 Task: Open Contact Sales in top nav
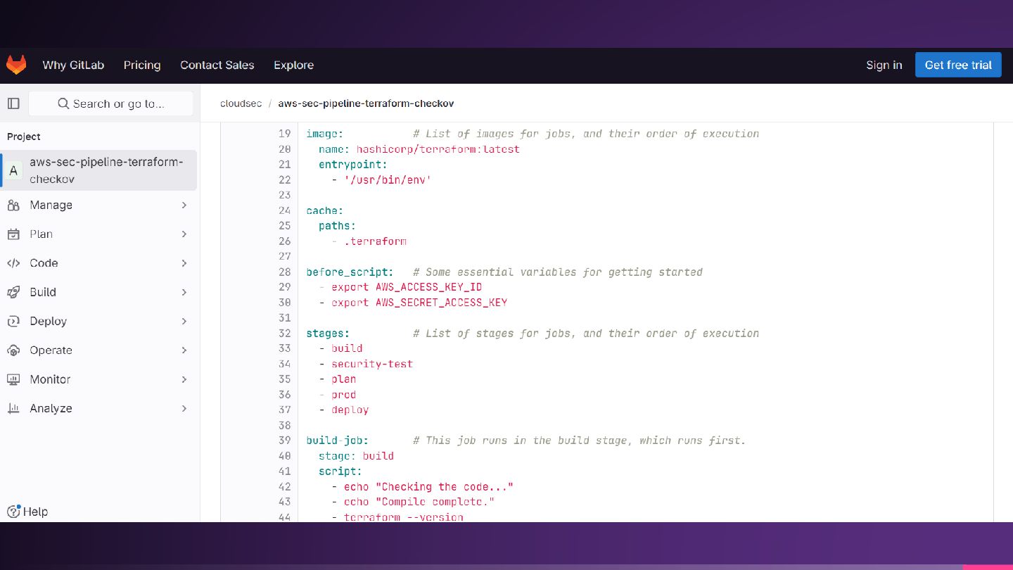pos(217,65)
